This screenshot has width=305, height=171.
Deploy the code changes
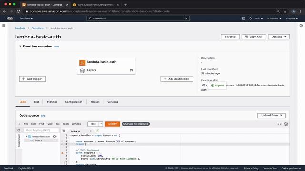[x=112, y=124]
